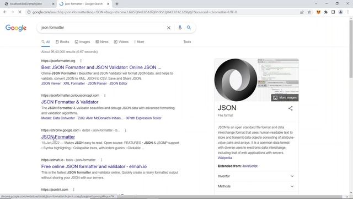
Task: Open Mutate: Data Converter sitelink
Action: coord(58,118)
